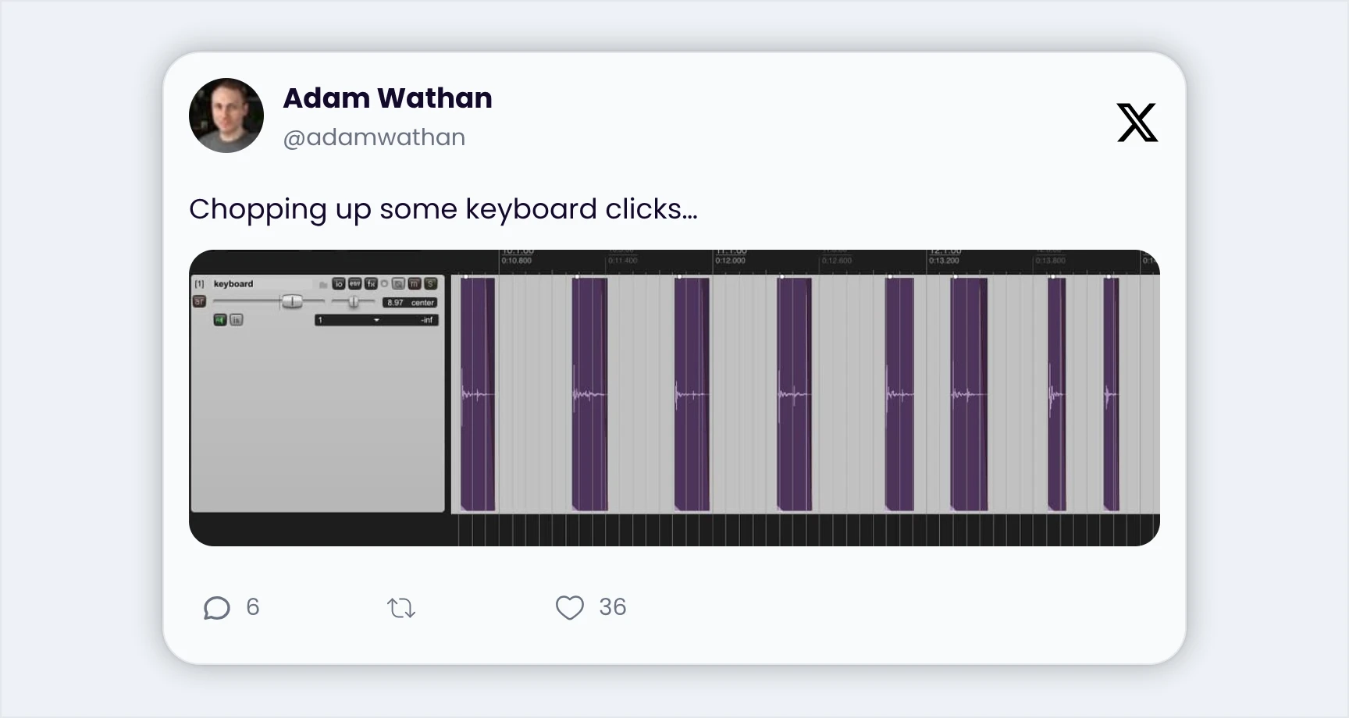Open the fx chain button
Viewport: 1349px width, 718px height.
point(371,284)
